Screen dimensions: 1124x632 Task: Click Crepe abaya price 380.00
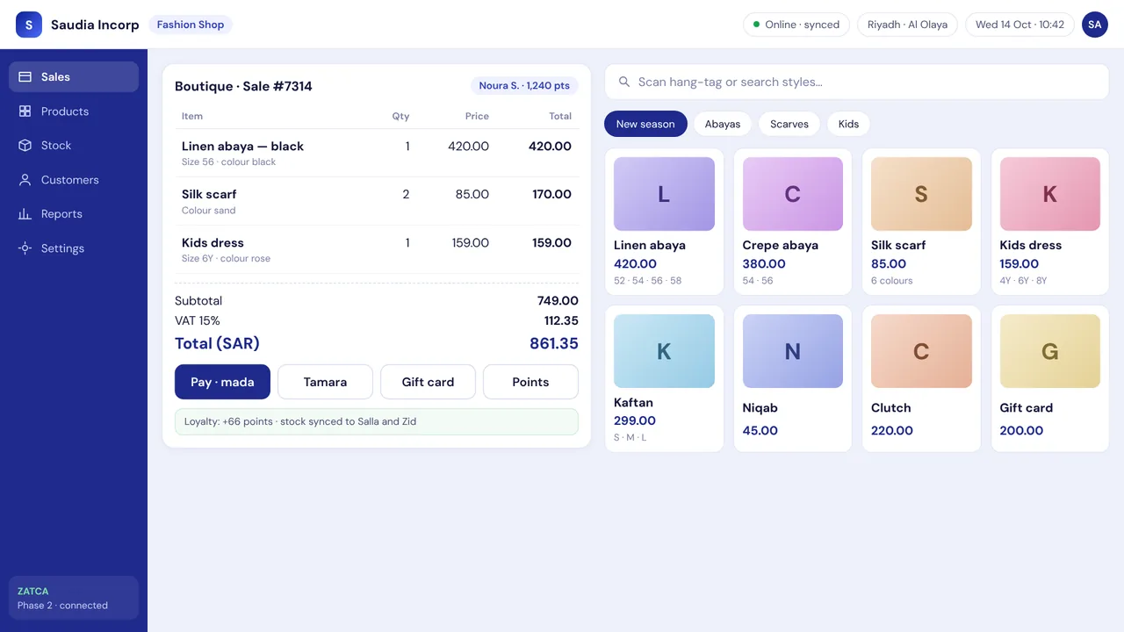click(x=764, y=263)
